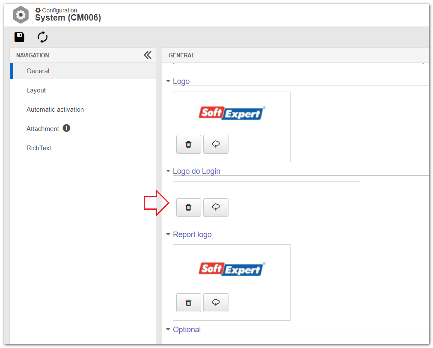Click the GENERAL panel title
Image resolution: width=433 pixels, height=348 pixels.
[181, 55]
